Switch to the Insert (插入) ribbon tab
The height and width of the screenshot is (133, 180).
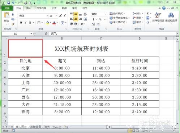click(x=29, y=8)
